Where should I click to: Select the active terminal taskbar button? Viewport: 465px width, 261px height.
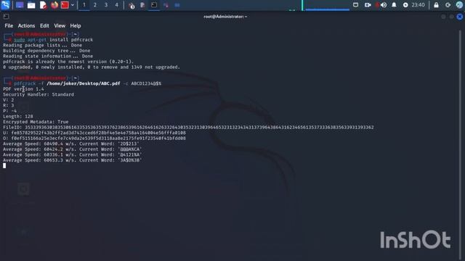(x=154, y=5)
